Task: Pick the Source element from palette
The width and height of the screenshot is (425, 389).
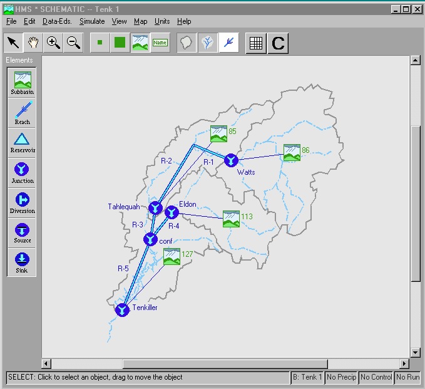Action: tap(22, 233)
